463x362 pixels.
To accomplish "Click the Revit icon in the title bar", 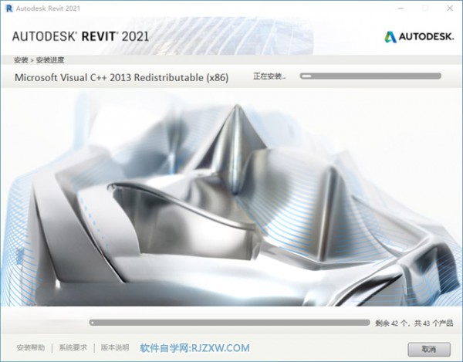I will click(x=9, y=8).
